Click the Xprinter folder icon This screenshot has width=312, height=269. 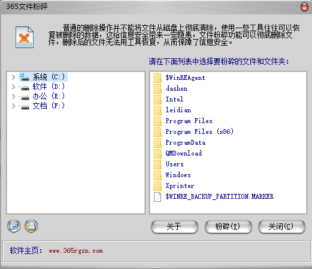[157, 186]
